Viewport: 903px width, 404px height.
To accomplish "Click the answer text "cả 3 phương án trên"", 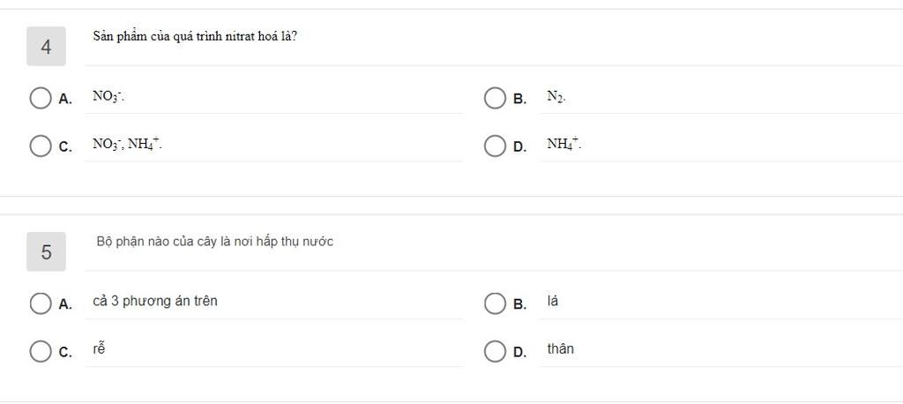I will coord(155,301).
